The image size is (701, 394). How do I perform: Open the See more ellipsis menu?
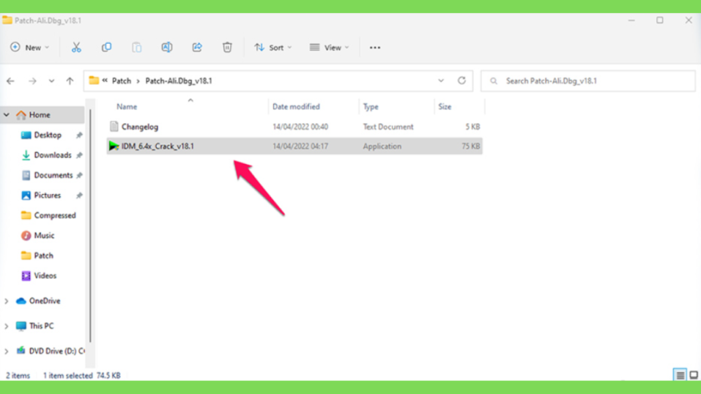pyautogui.click(x=374, y=47)
